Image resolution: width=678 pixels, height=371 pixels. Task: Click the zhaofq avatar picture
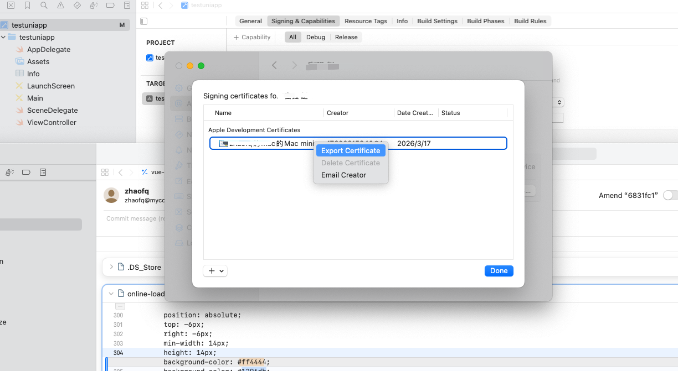[x=111, y=195]
